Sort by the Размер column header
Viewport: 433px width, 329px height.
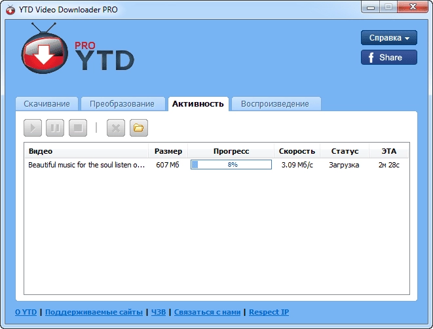tap(168, 151)
